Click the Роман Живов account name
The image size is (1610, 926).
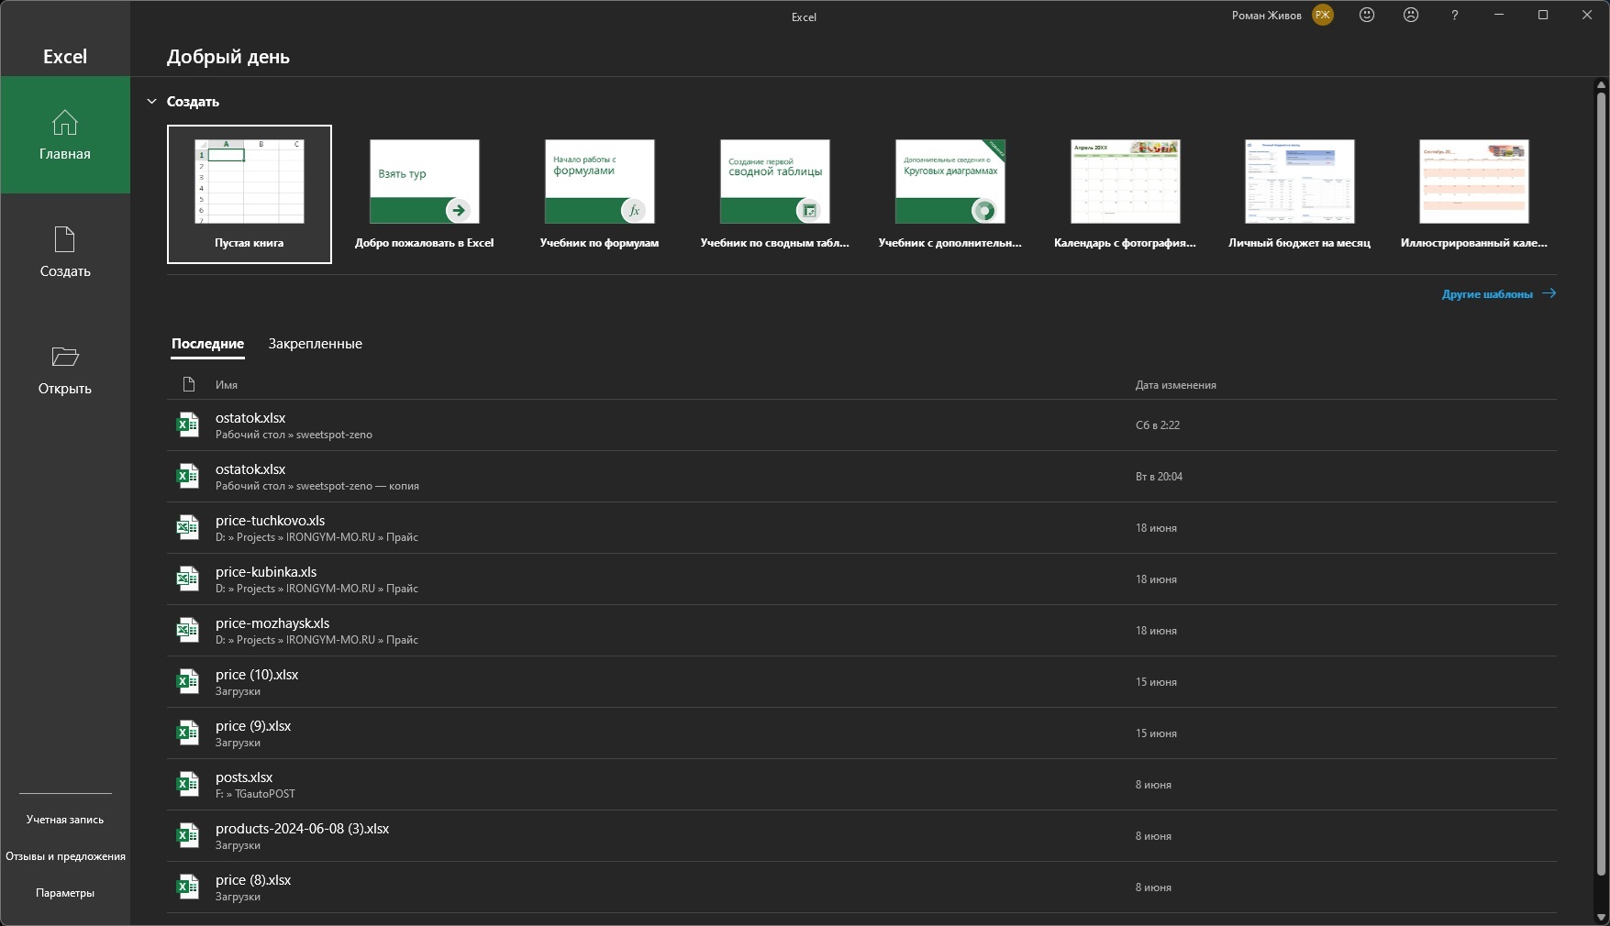pos(1266,16)
